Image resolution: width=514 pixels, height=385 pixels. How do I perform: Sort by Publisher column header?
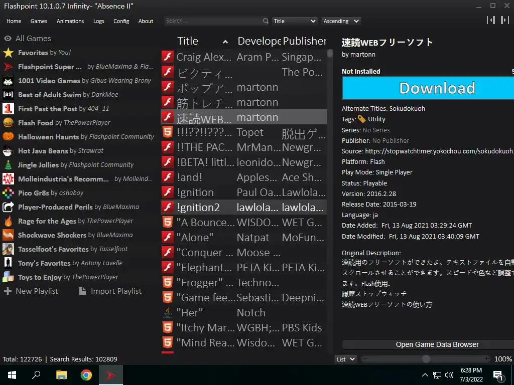[305, 41]
